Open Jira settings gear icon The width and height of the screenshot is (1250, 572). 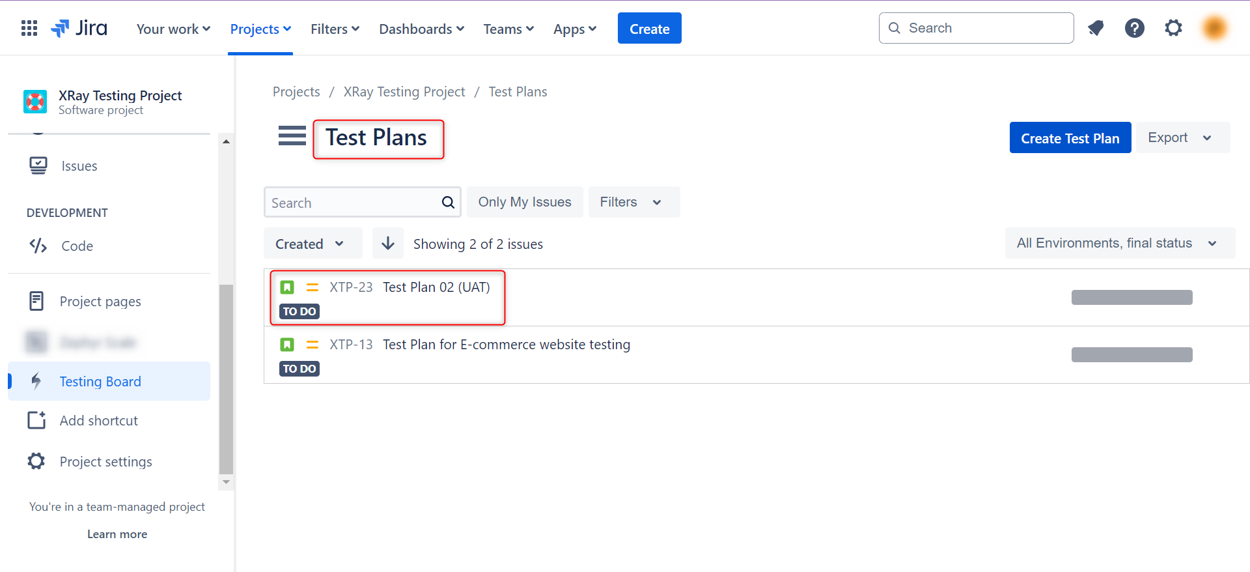click(1173, 28)
